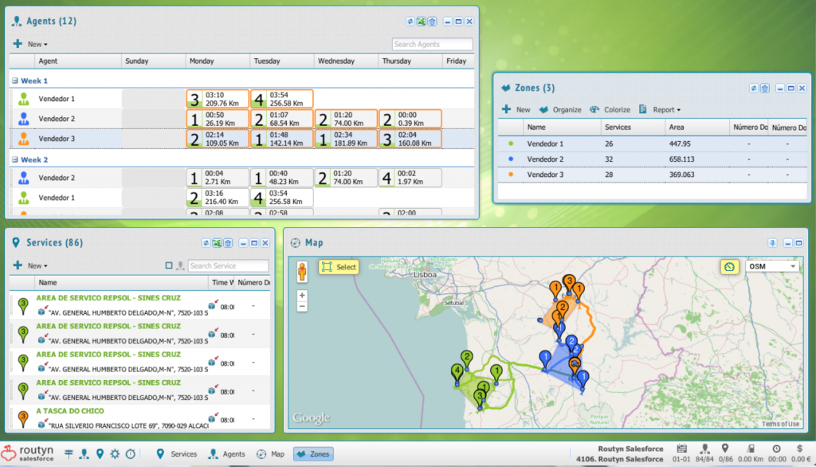Viewport: 816px width, 467px height.
Task: Toggle checkbox beside Search Service field
Action: (169, 265)
